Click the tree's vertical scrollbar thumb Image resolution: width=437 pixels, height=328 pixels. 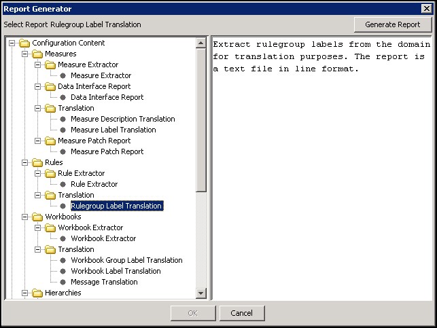(x=201, y=120)
